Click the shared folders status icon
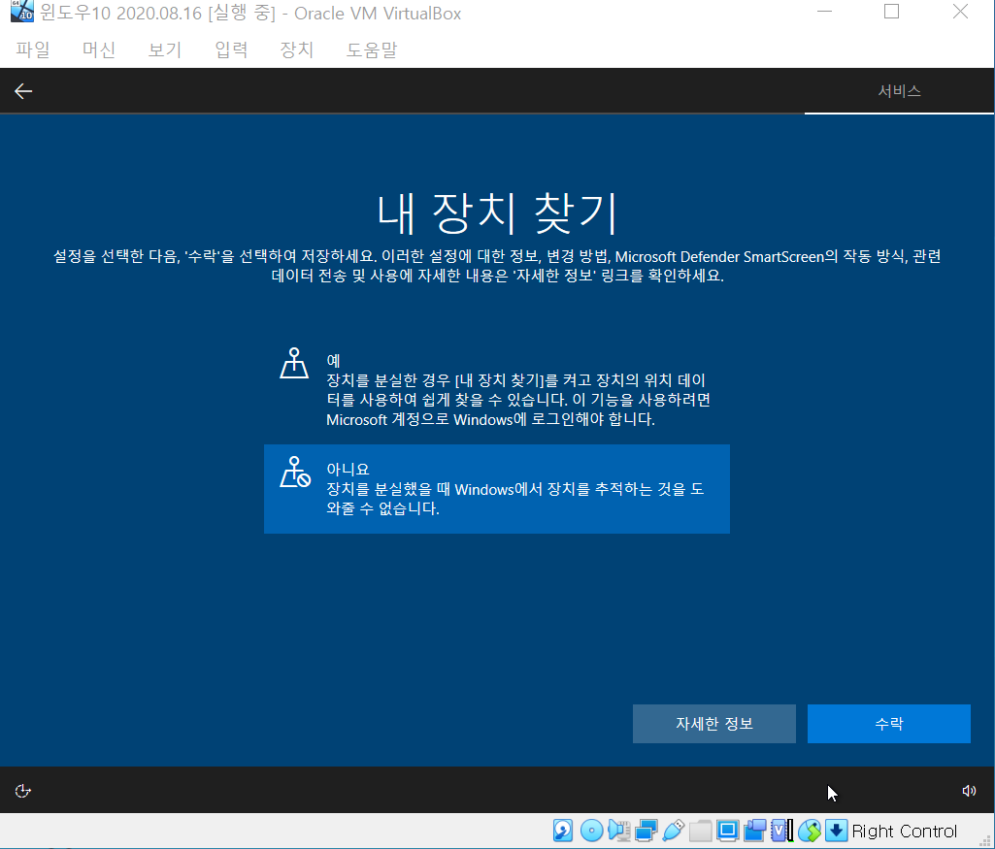Image resolution: width=995 pixels, height=849 pixels. [701, 831]
